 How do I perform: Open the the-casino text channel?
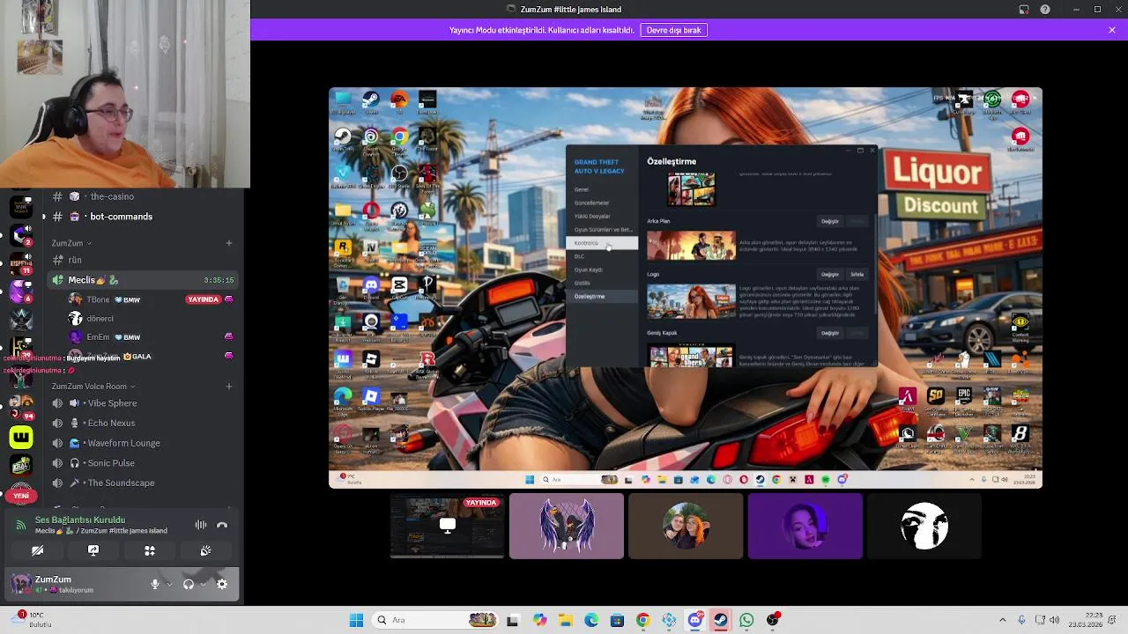coord(141,196)
